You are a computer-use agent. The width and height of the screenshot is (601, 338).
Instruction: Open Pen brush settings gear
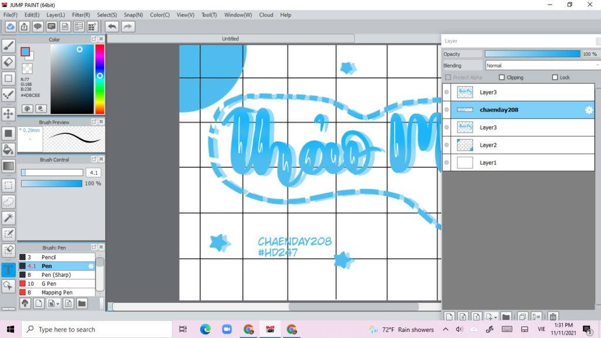point(91,266)
